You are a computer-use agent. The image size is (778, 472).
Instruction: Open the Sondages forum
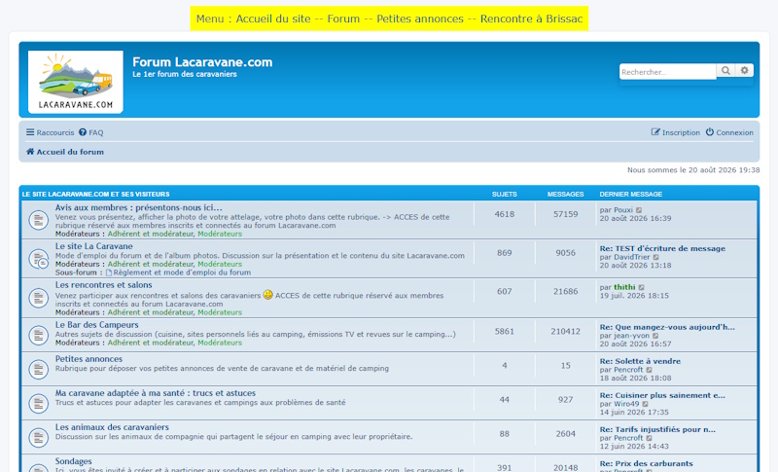tap(74, 461)
